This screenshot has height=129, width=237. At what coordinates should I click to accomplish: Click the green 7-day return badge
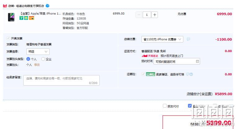[x=21, y=18]
